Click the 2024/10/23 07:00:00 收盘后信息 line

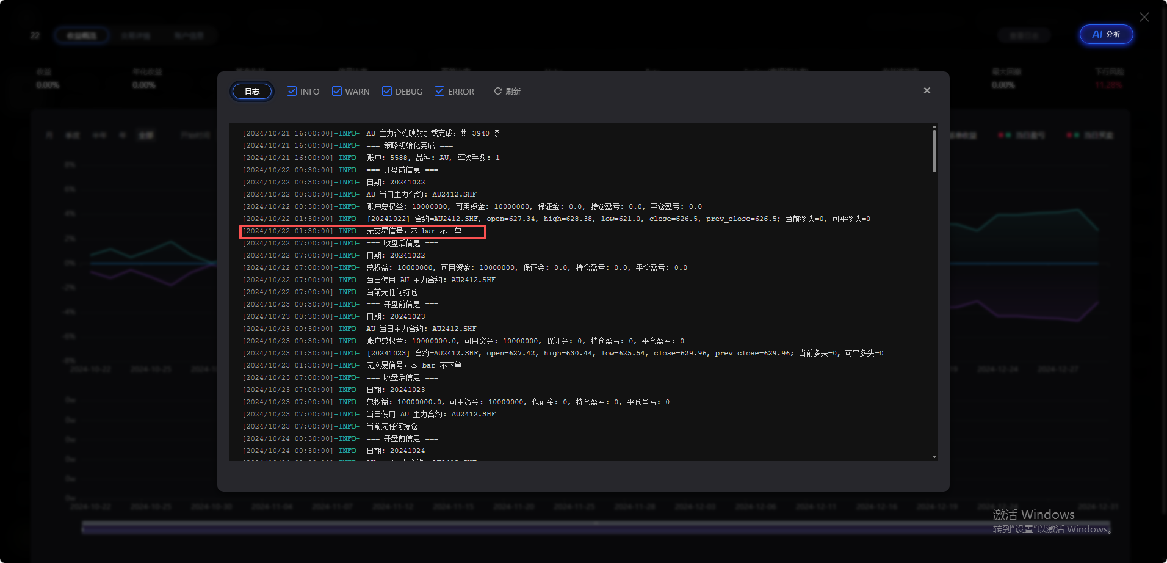pos(341,377)
